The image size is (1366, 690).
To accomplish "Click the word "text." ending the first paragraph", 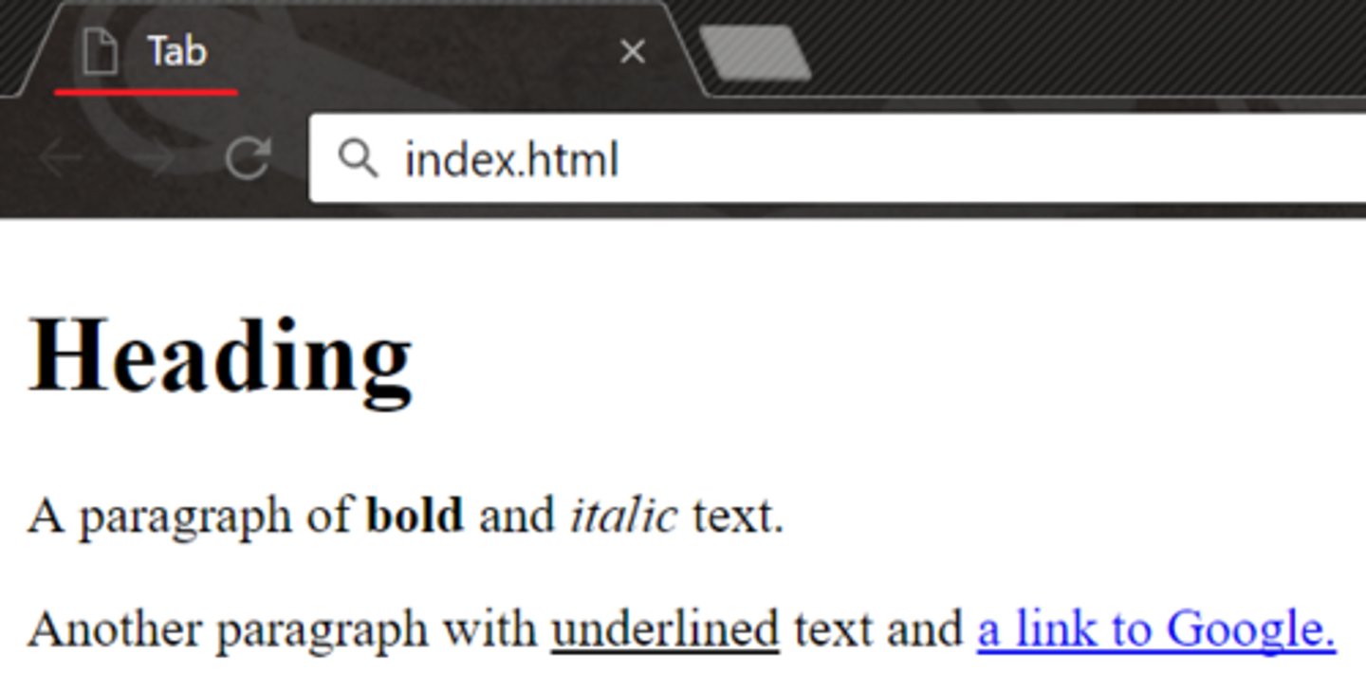I will click(738, 517).
